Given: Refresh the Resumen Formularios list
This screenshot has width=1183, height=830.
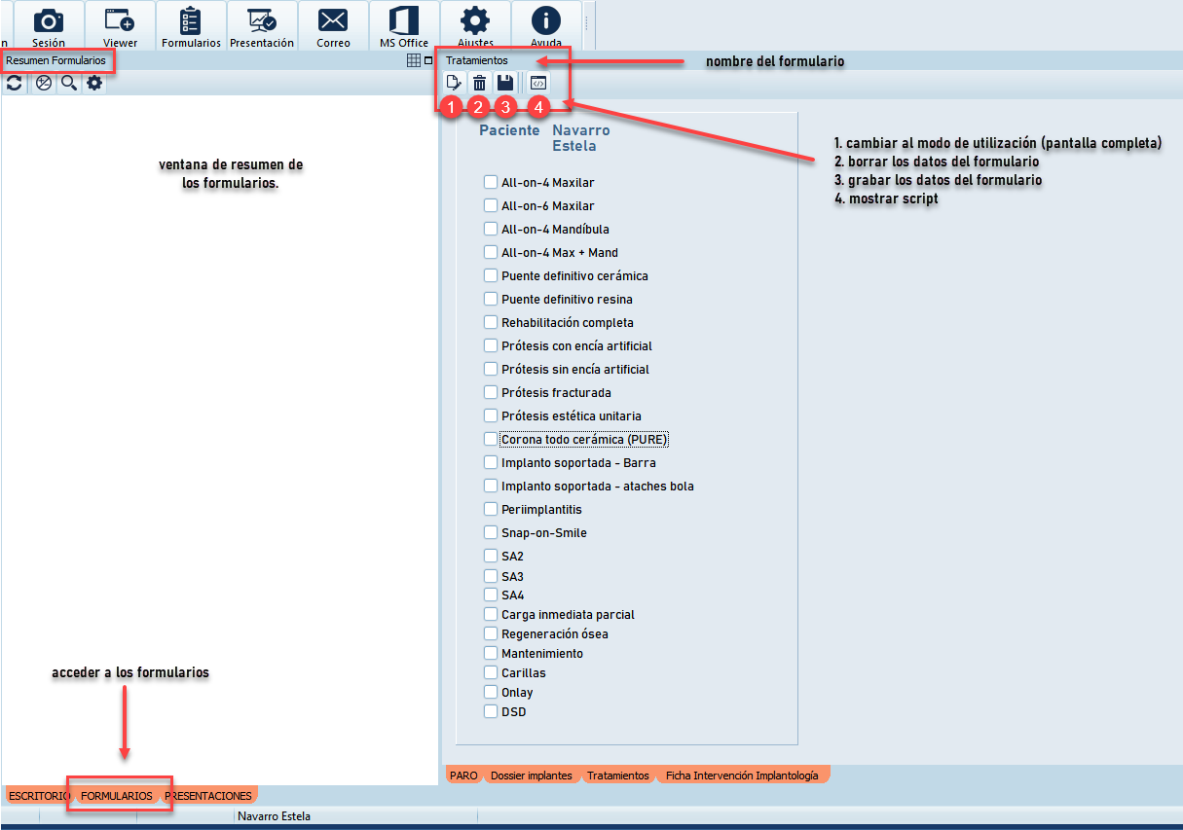Looking at the screenshot, I should [x=15, y=84].
